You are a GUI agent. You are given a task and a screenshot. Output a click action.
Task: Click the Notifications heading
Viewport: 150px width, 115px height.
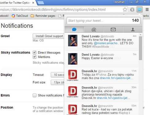(x=17, y=26)
